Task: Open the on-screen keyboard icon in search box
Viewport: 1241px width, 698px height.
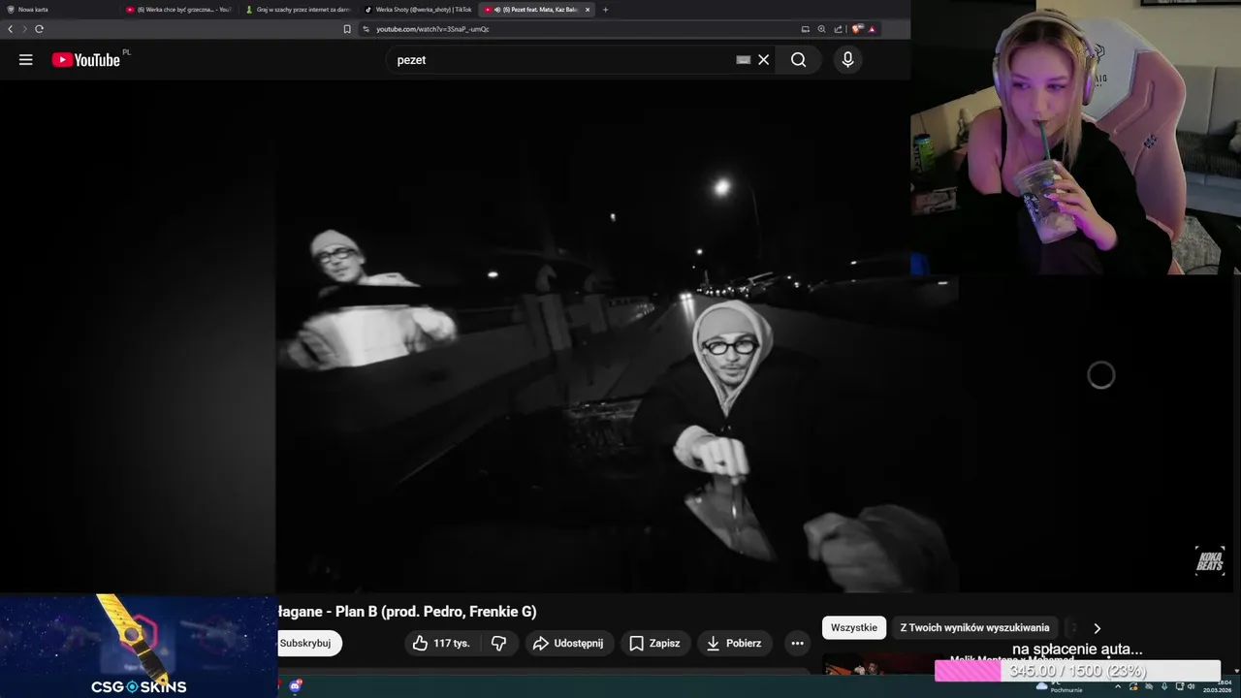Action: [x=744, y=60]
